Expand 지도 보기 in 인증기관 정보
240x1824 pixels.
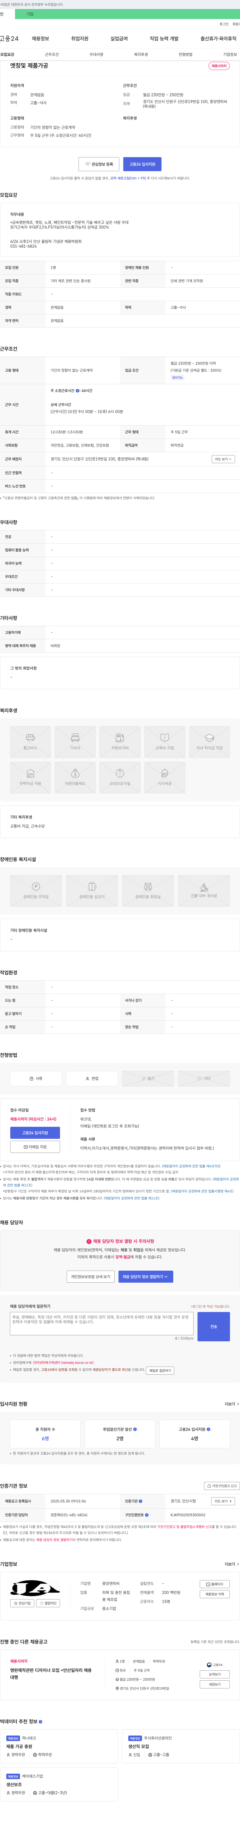pos(223,1501)
